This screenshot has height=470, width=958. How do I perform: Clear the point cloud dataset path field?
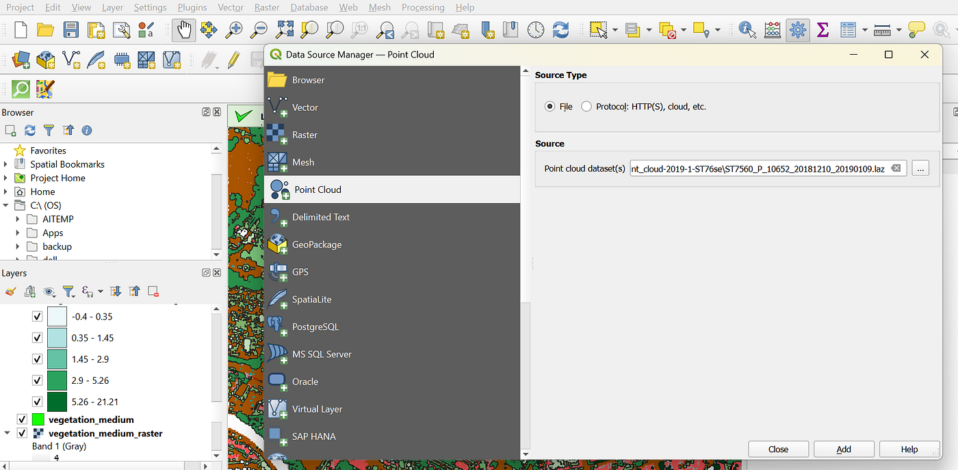pos(896,168)
